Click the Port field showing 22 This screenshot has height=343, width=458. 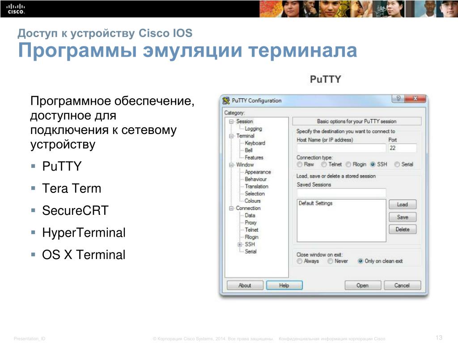tap(402, 148)
